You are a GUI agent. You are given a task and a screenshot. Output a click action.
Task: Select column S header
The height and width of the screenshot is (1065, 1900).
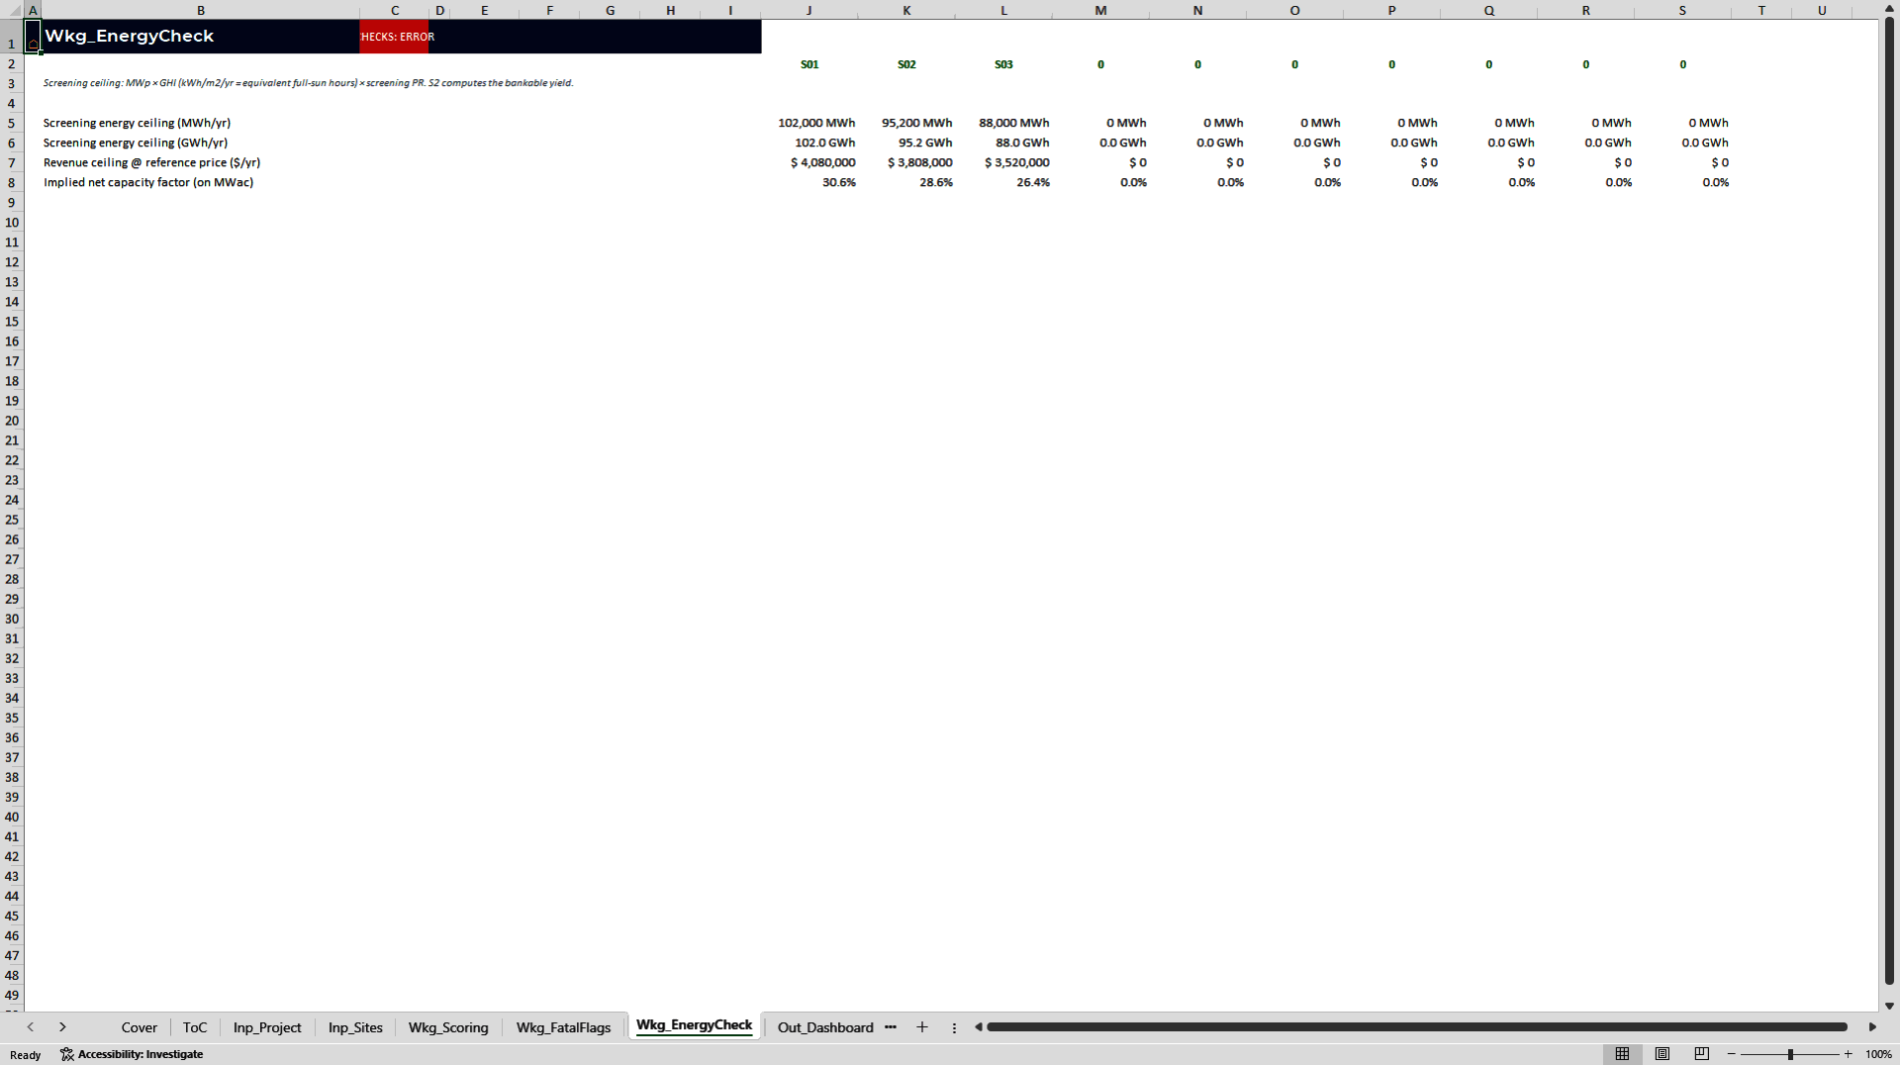click(1682, 10)
